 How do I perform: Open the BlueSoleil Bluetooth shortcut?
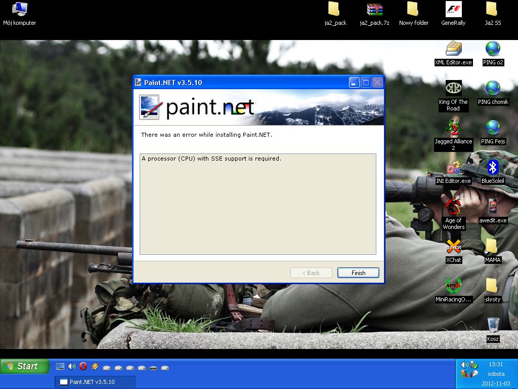tap(493, 168)
